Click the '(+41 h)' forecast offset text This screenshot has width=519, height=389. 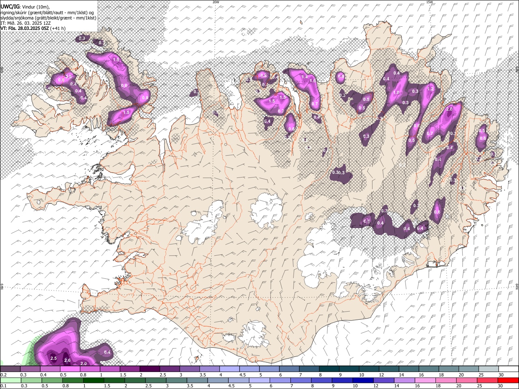pos(58,28)
